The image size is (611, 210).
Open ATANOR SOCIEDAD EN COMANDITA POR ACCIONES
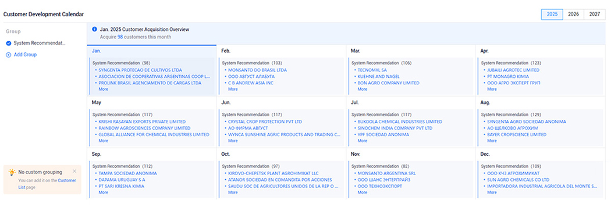point(280,180)
